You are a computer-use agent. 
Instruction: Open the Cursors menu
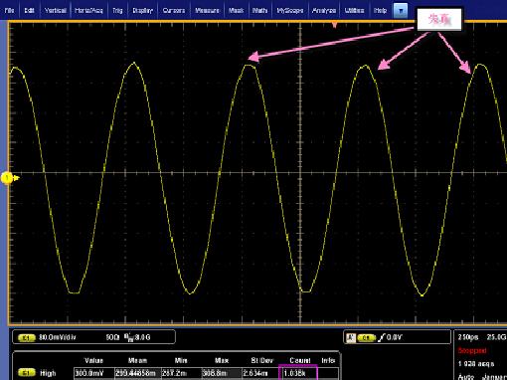point(174,11)
